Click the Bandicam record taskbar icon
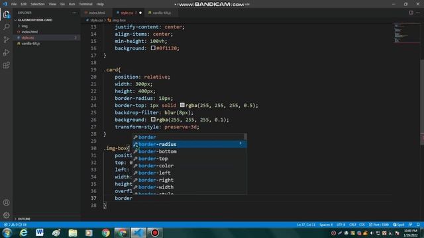This screenshot has width=424, height=238. pos(155,233)
